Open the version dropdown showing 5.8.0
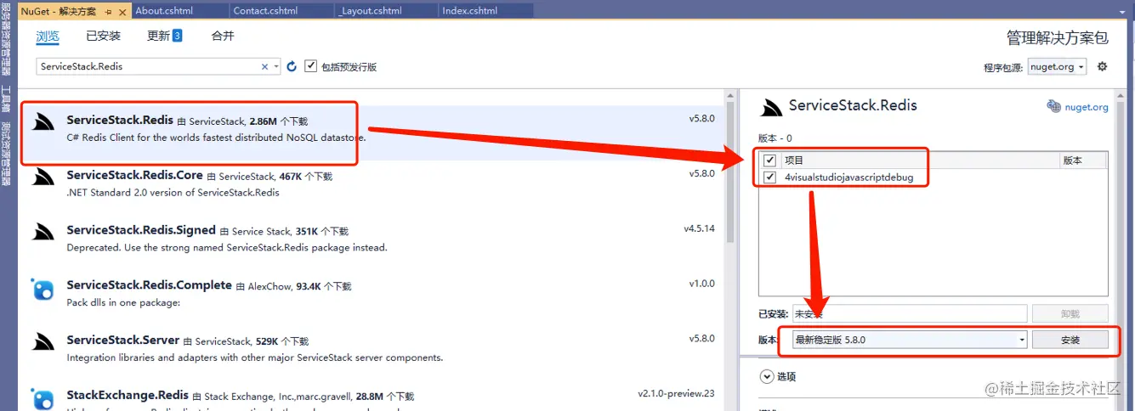Viewport: 1135px width, 411px height. [1022, 340]
